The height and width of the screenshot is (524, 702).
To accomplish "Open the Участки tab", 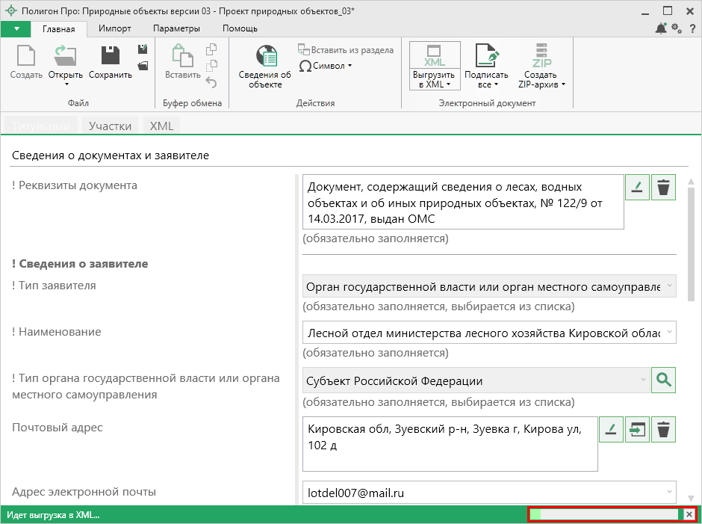I will tap(110, 126).
